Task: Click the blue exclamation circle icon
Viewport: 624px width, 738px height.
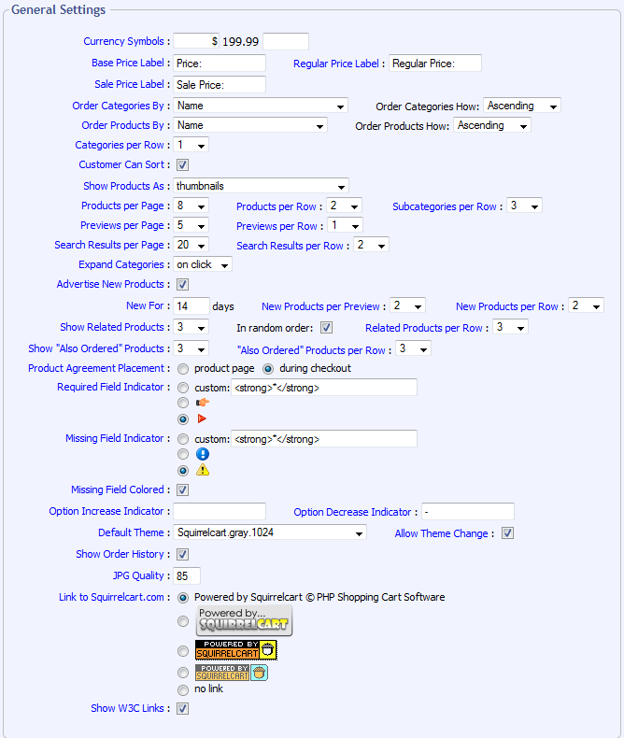Action: coord(202,454)
